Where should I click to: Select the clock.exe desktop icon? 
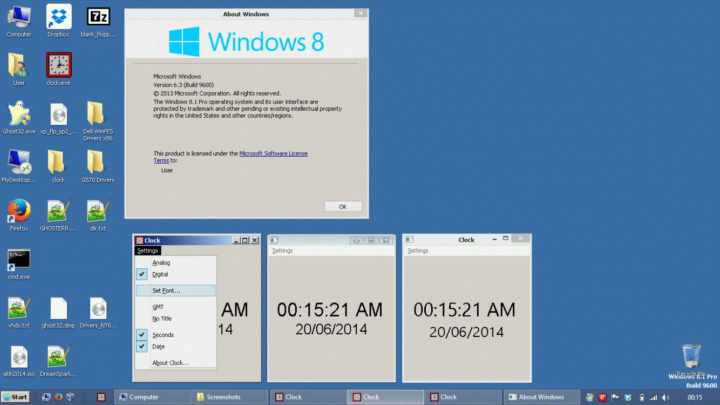tap(58, 65)
